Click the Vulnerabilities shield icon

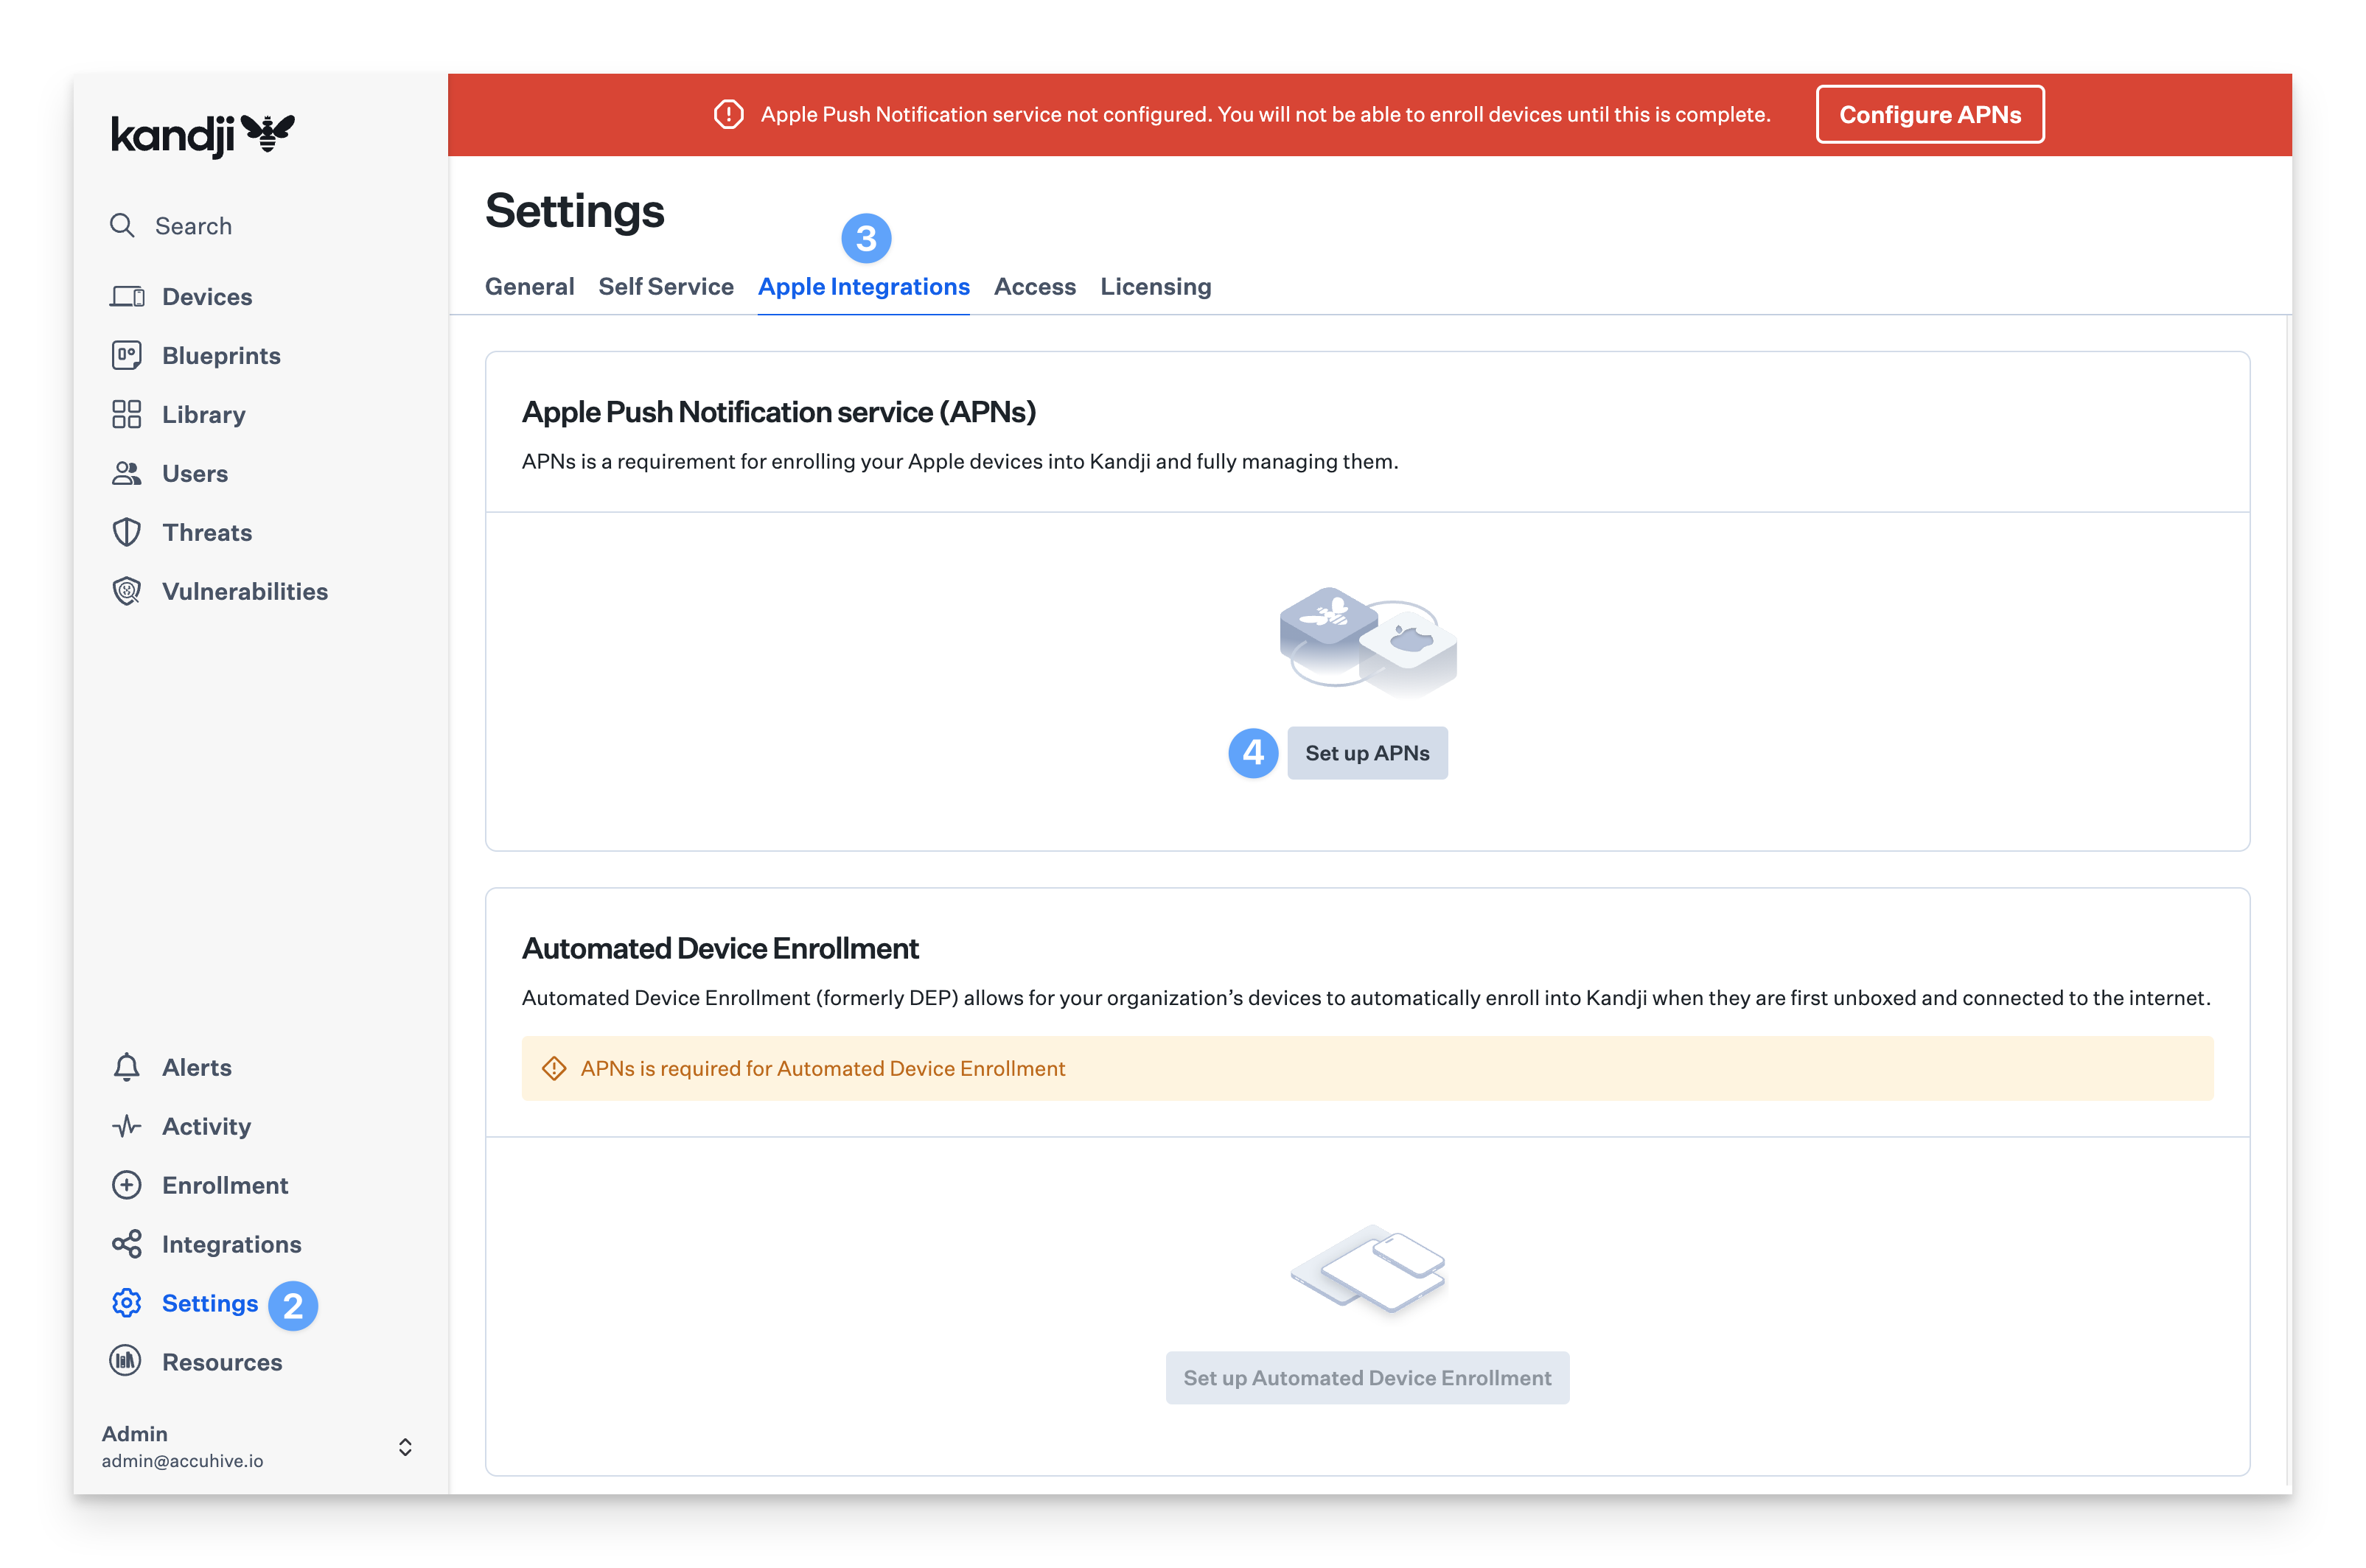(x=127, y=591)
